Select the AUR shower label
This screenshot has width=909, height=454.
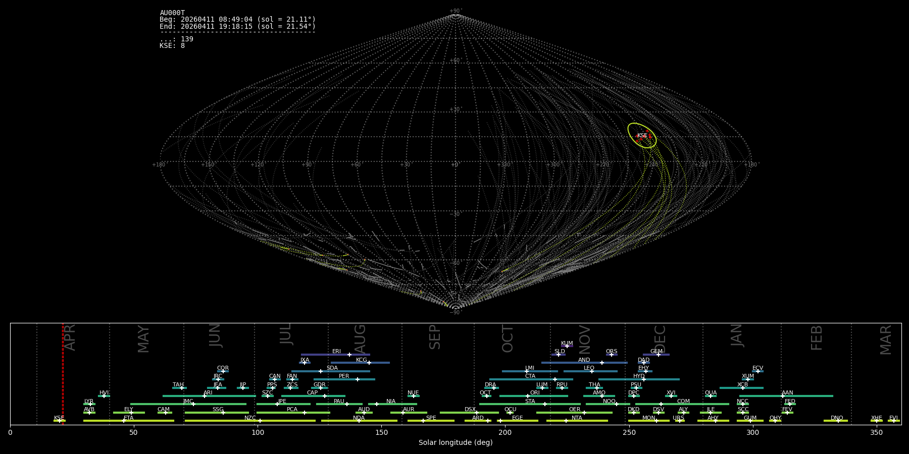408,410
